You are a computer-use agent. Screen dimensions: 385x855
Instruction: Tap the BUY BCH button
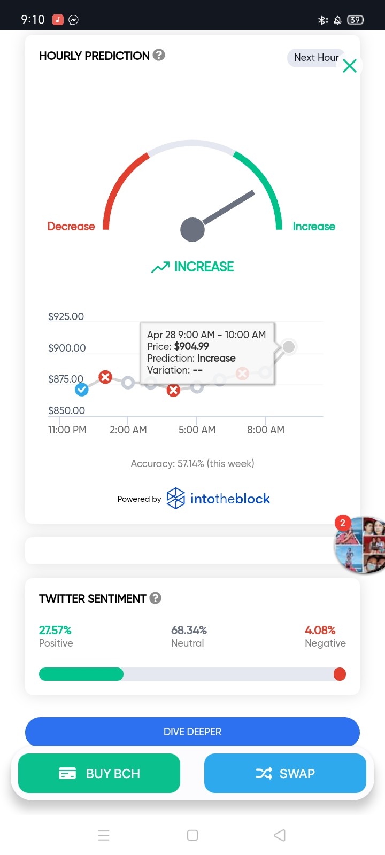tap(99, 773)
